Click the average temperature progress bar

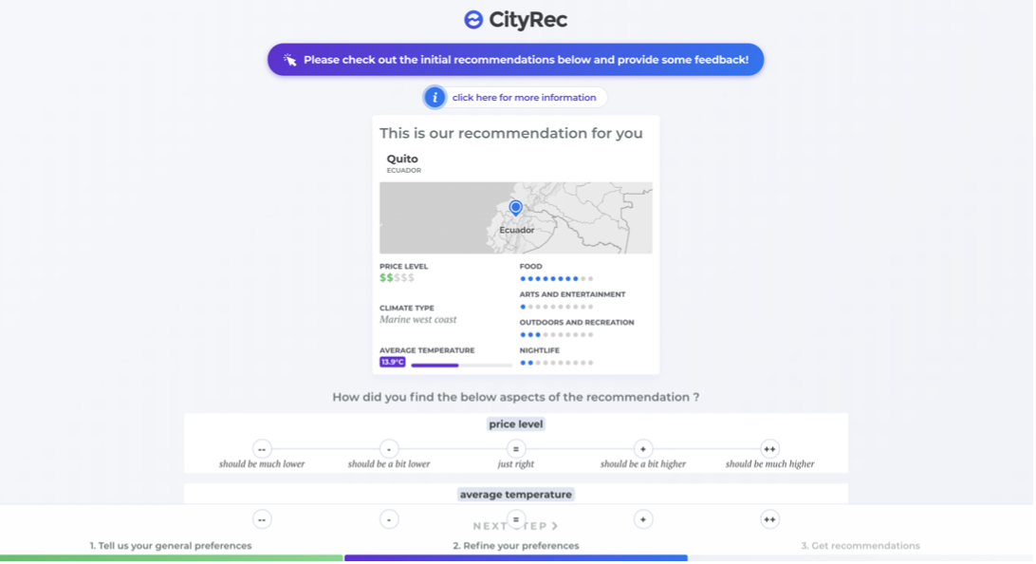pyautogui.click(x=460, y=364)
